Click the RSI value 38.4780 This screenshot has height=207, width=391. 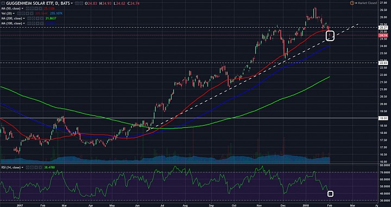[49, 167]
